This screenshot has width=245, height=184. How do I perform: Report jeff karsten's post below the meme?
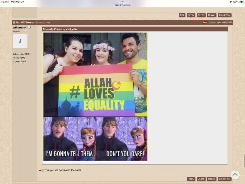click(212, 179)
